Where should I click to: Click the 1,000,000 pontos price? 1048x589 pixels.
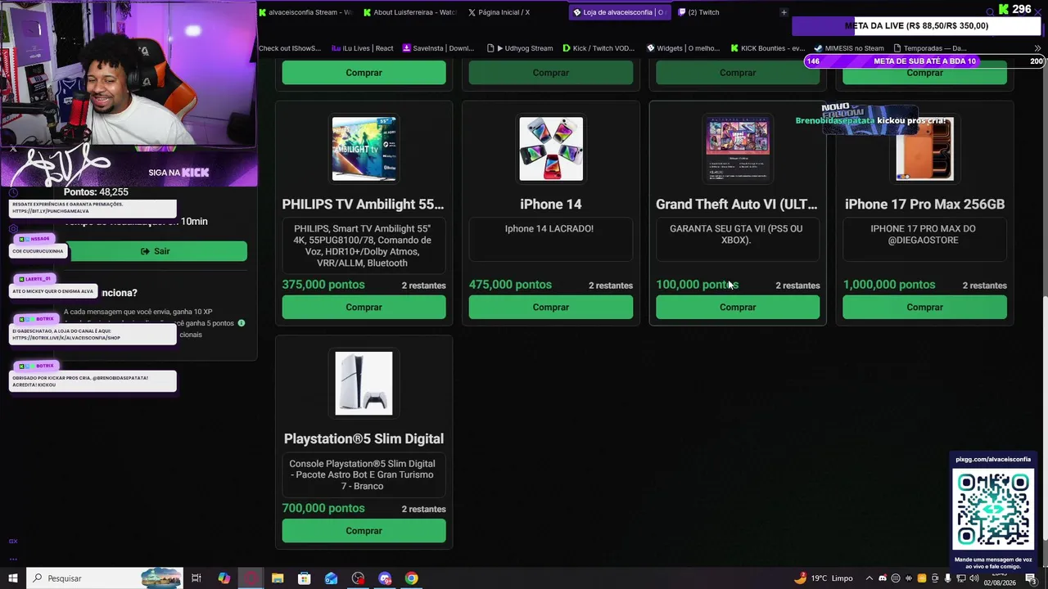click(x=889, y=285)
